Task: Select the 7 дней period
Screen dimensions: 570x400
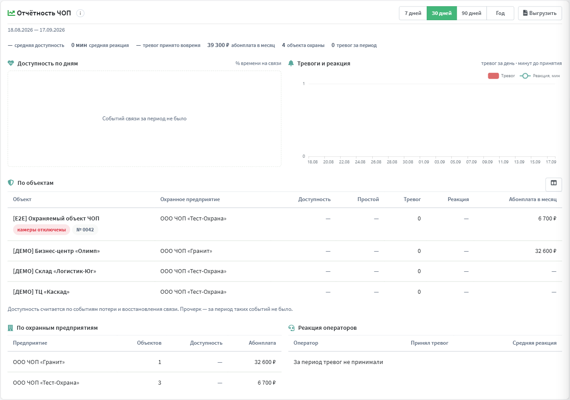Action: tap(413, 13)
